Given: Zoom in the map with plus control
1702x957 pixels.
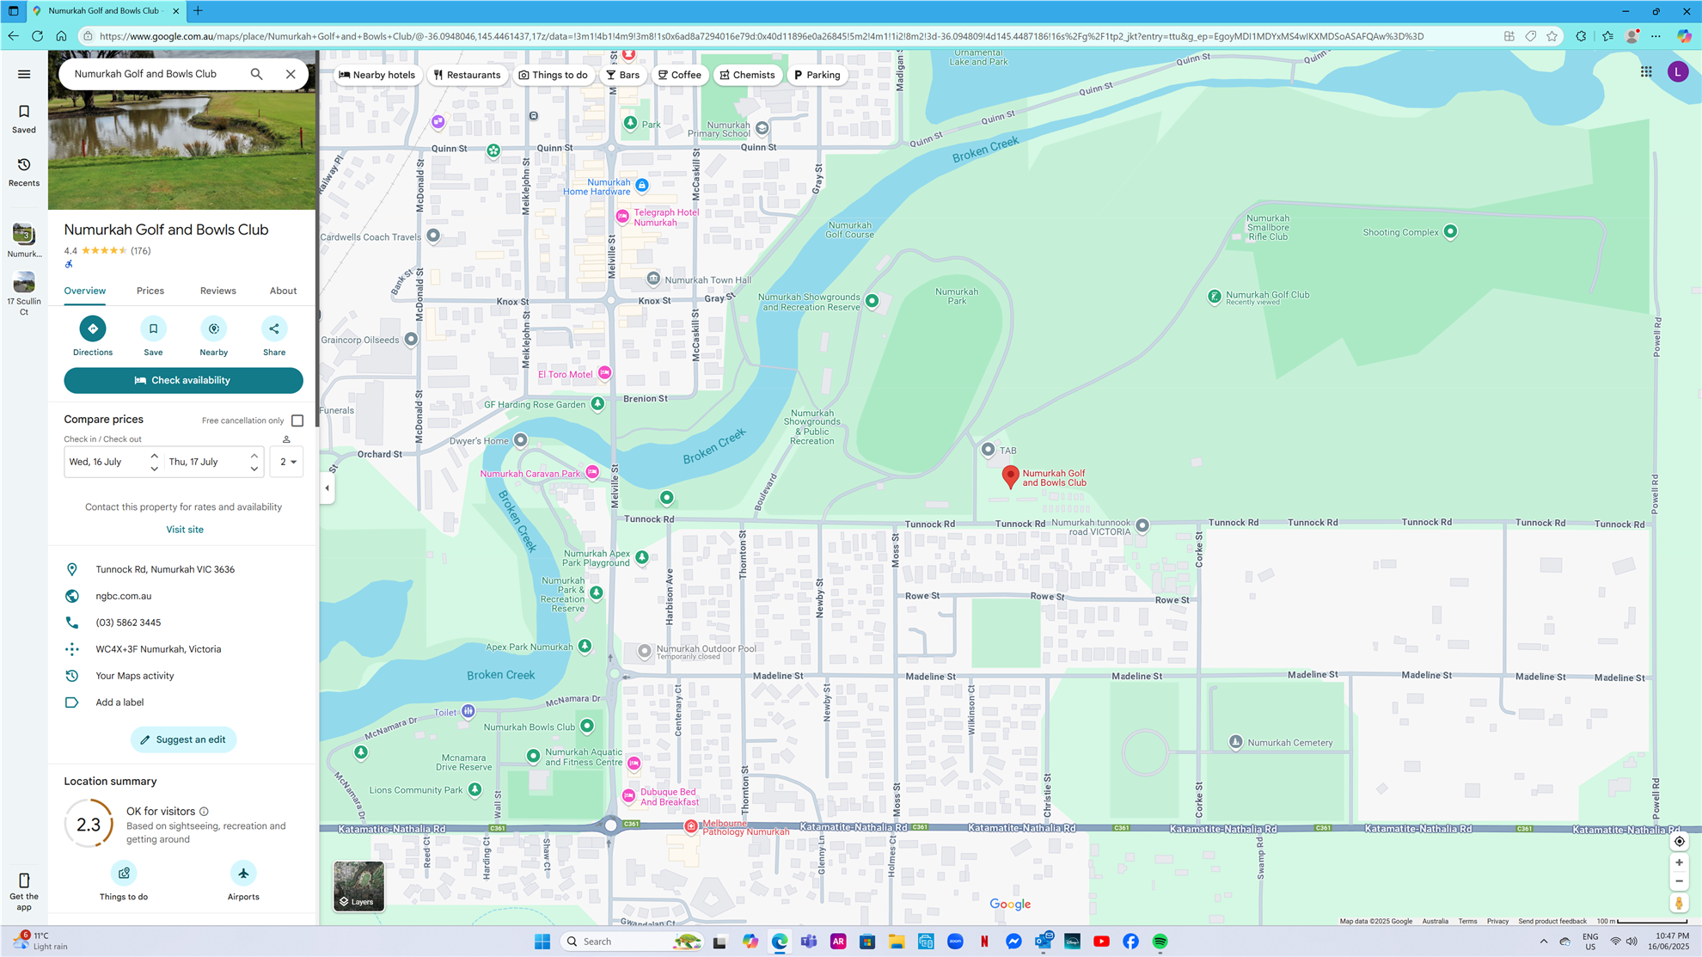Looking at the screenshot, I should [x=1679, y=862].
